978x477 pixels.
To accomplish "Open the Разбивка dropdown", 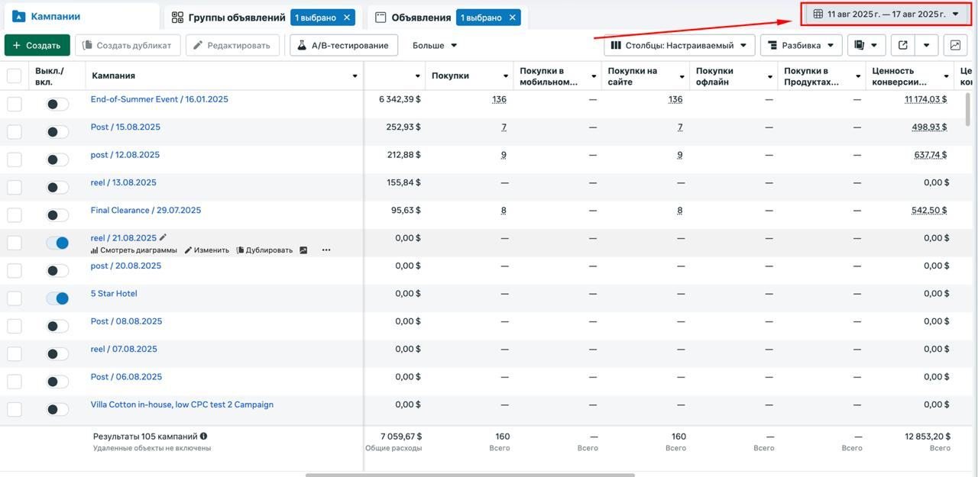I will pyautogui.click(x=801, y=45).
